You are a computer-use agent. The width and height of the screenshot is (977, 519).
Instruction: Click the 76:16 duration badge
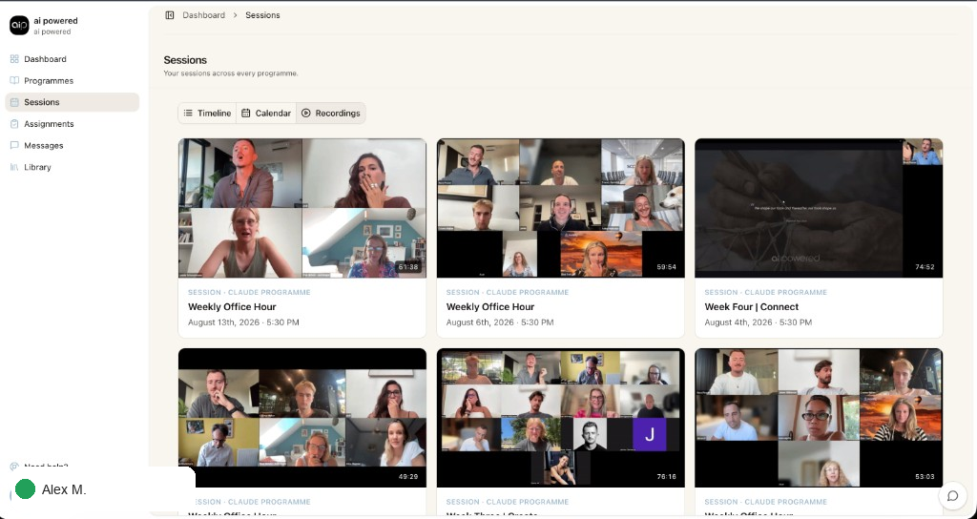click(667, 476)
